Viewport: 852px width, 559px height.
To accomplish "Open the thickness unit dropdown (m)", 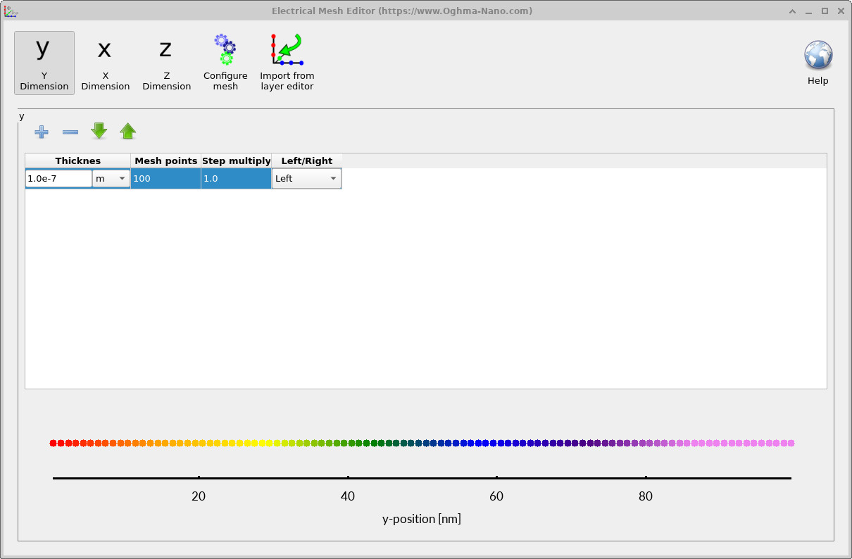I will [111, 179].
